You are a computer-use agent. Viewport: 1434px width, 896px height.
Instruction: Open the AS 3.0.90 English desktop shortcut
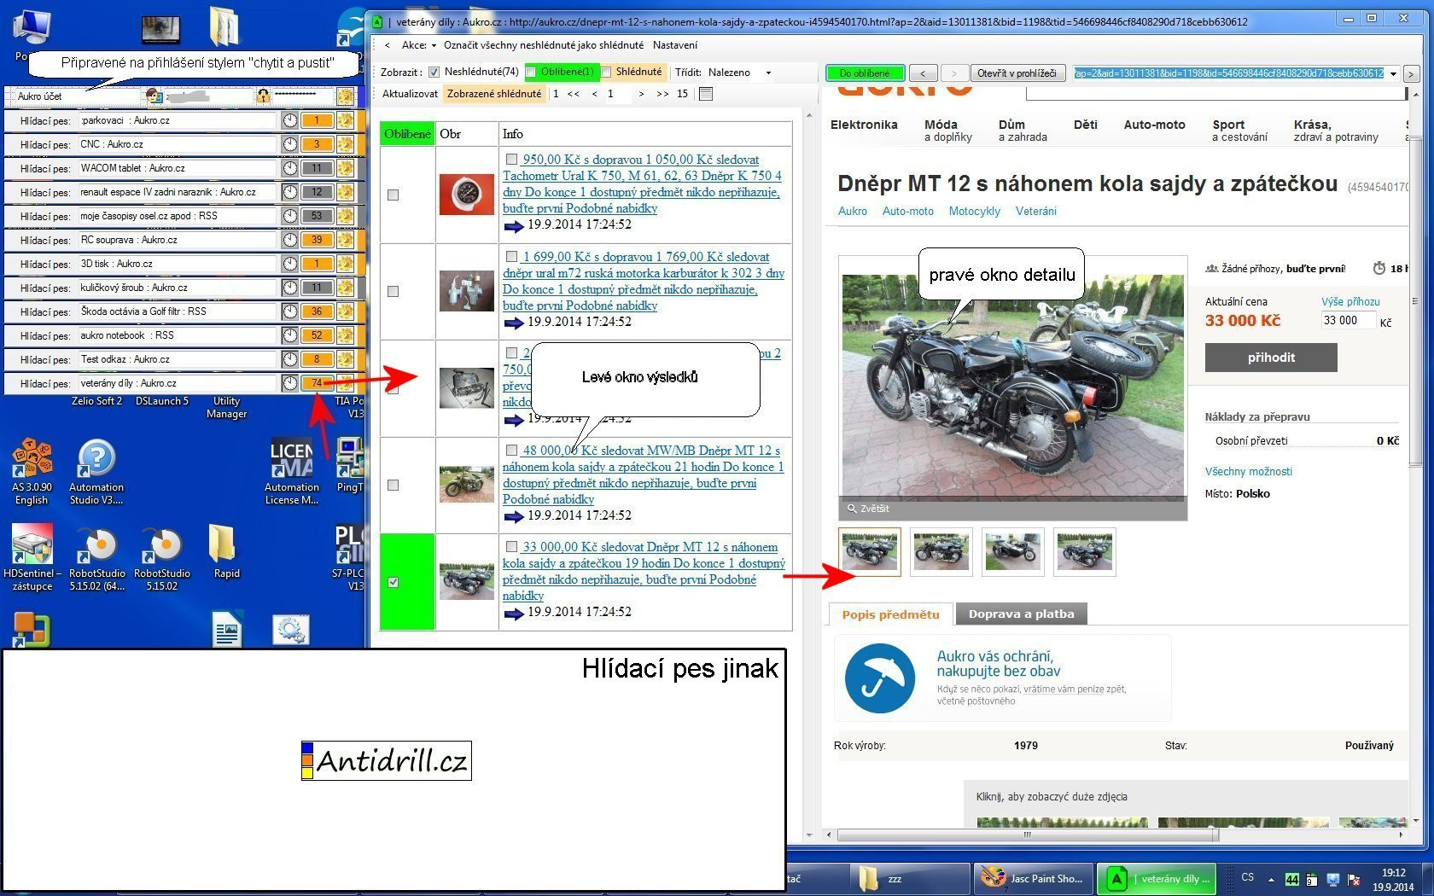[32, 472]
